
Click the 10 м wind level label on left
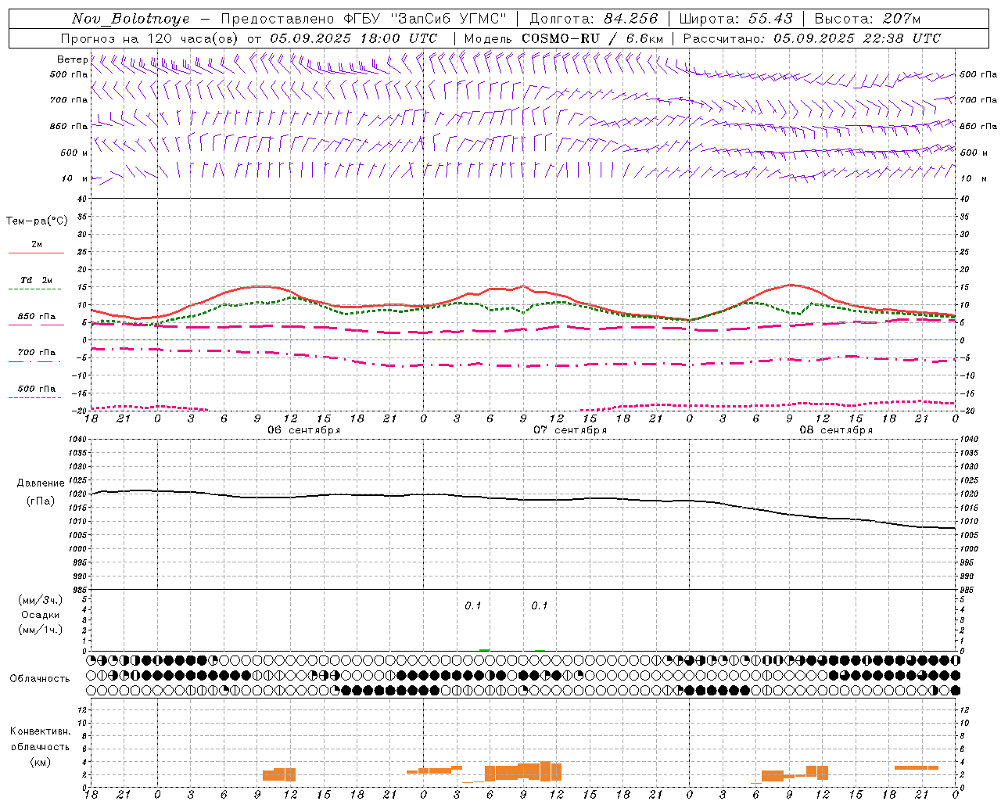(74, 178)
